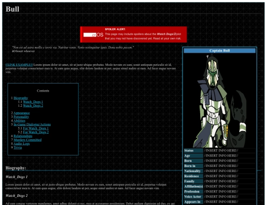Click the Status value //INSERT INFO HERE//

[221, 150]
